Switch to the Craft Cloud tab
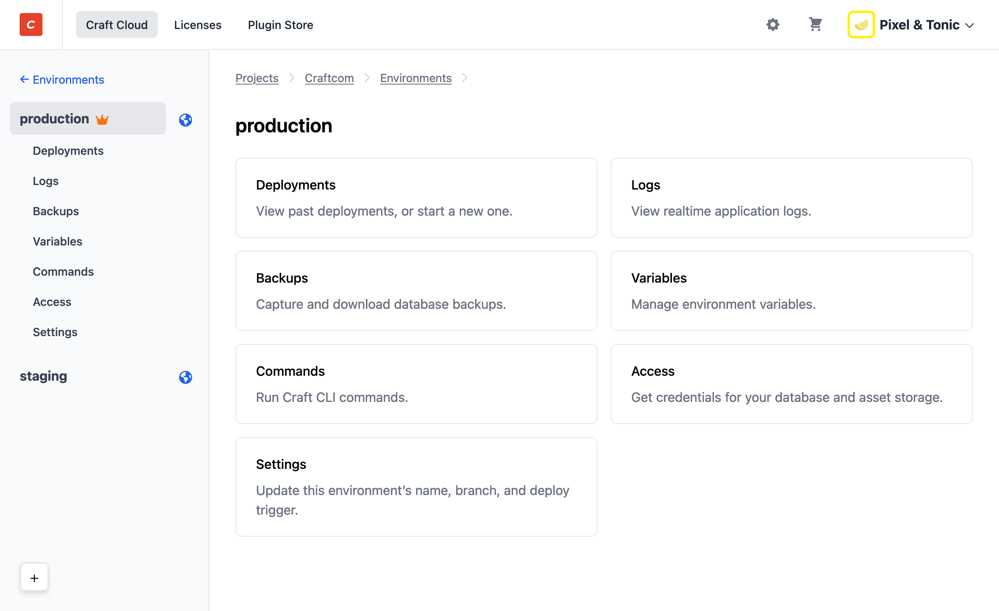 (x=116, y=25)
